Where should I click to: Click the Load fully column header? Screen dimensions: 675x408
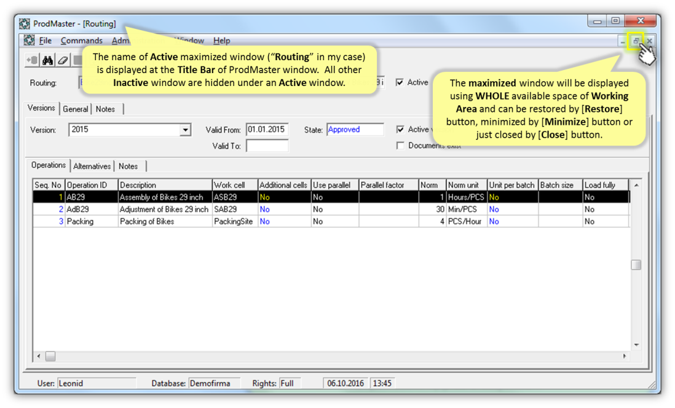(x=606, y=185)
